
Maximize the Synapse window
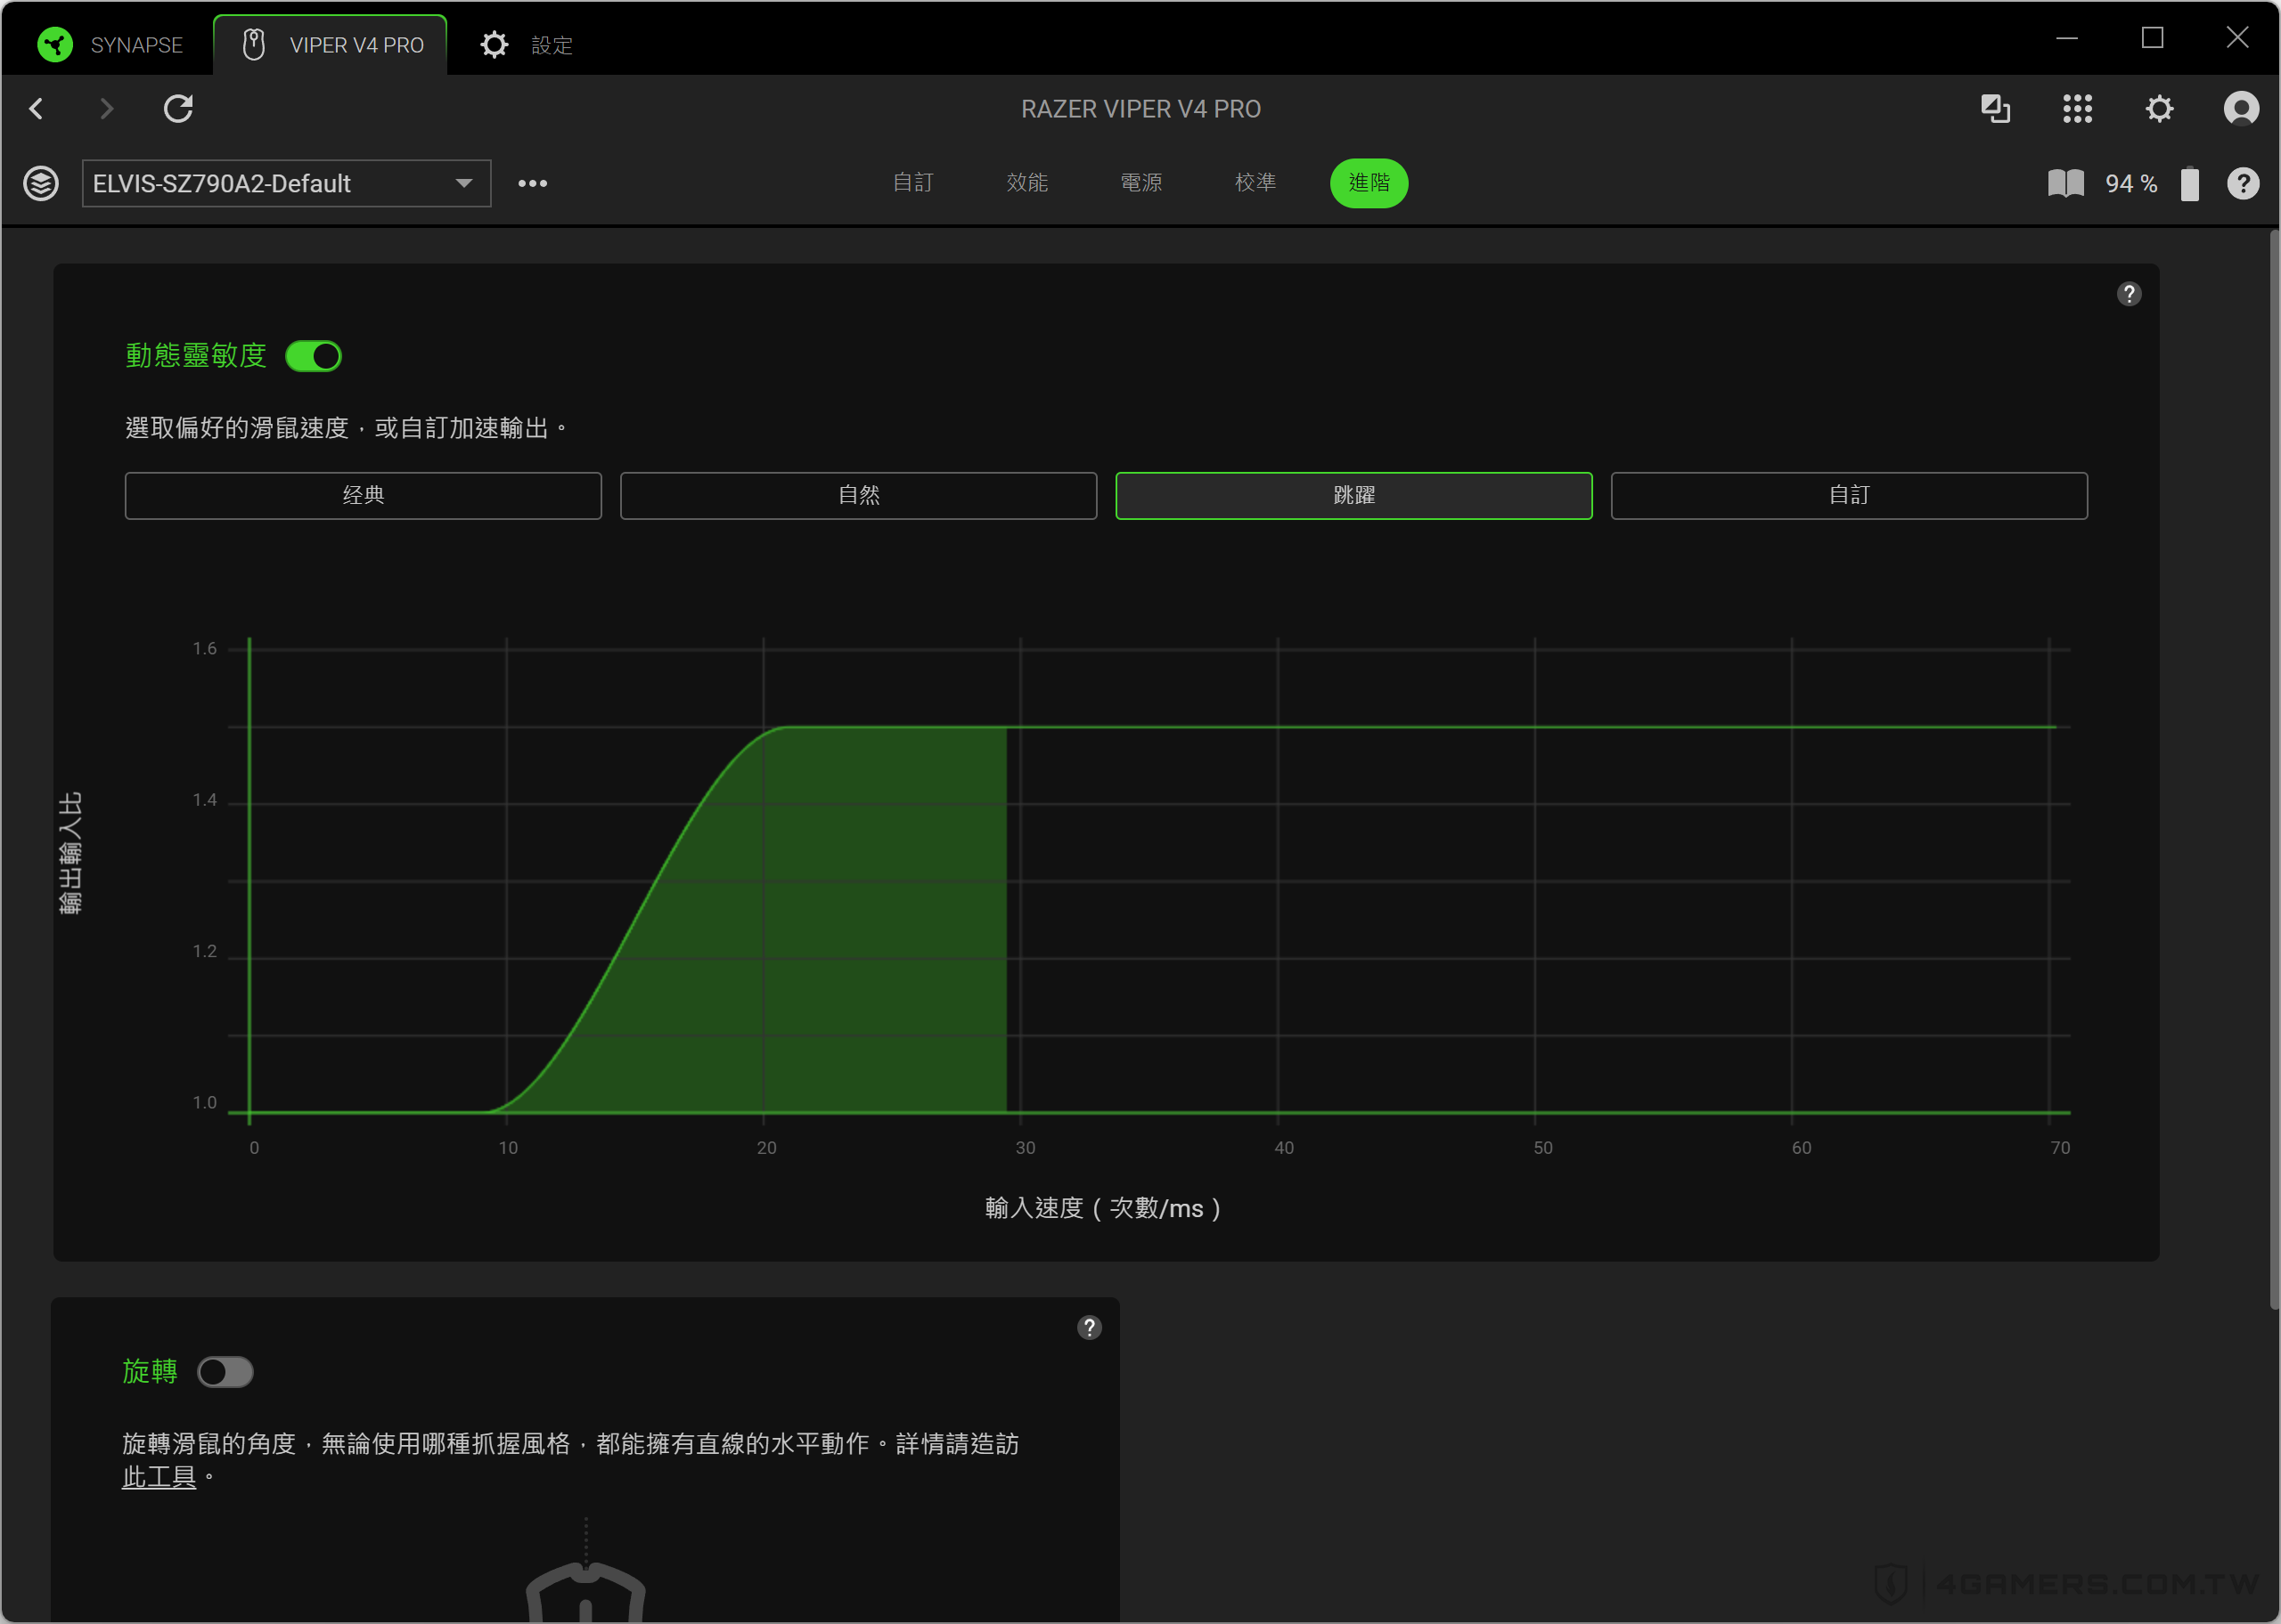(2152, 38)
